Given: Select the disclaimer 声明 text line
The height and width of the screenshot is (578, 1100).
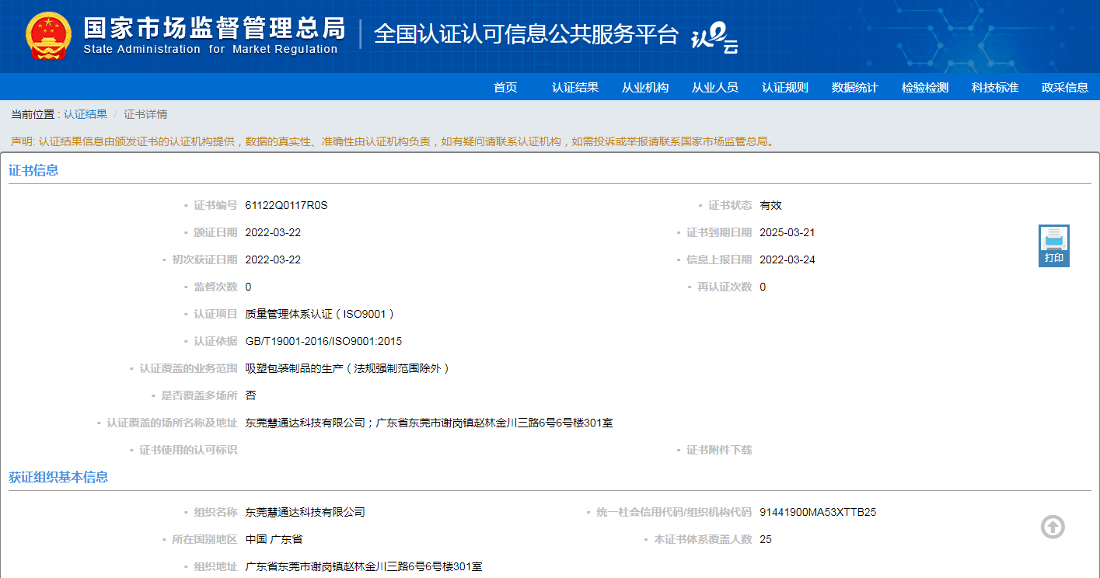Looking at the screenshot, I should tap(394, 141).
